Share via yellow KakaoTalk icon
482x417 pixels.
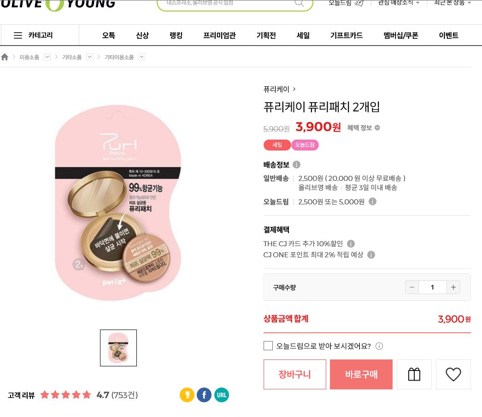pyautogui.click(x=187, y=395)
